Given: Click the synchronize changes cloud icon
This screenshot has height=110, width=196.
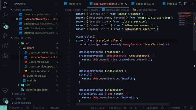Looking at the screenshot, I should (x=22, y=108).
